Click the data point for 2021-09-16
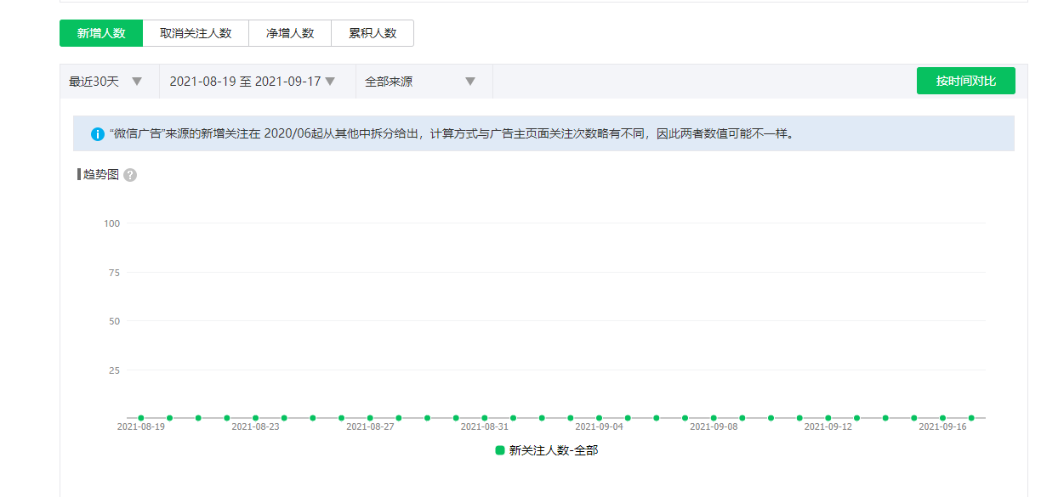The image size is (1041, 497). pyautogui.click(x=942, y=418)
